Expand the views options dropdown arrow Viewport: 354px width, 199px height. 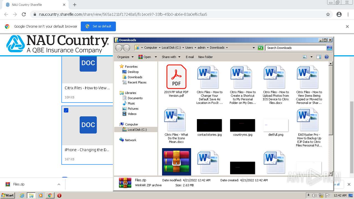311,57
